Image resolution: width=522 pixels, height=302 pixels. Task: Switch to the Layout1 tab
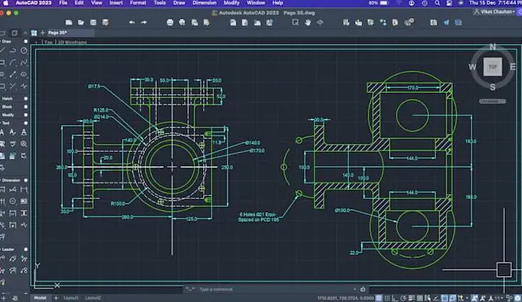point(71,298)
